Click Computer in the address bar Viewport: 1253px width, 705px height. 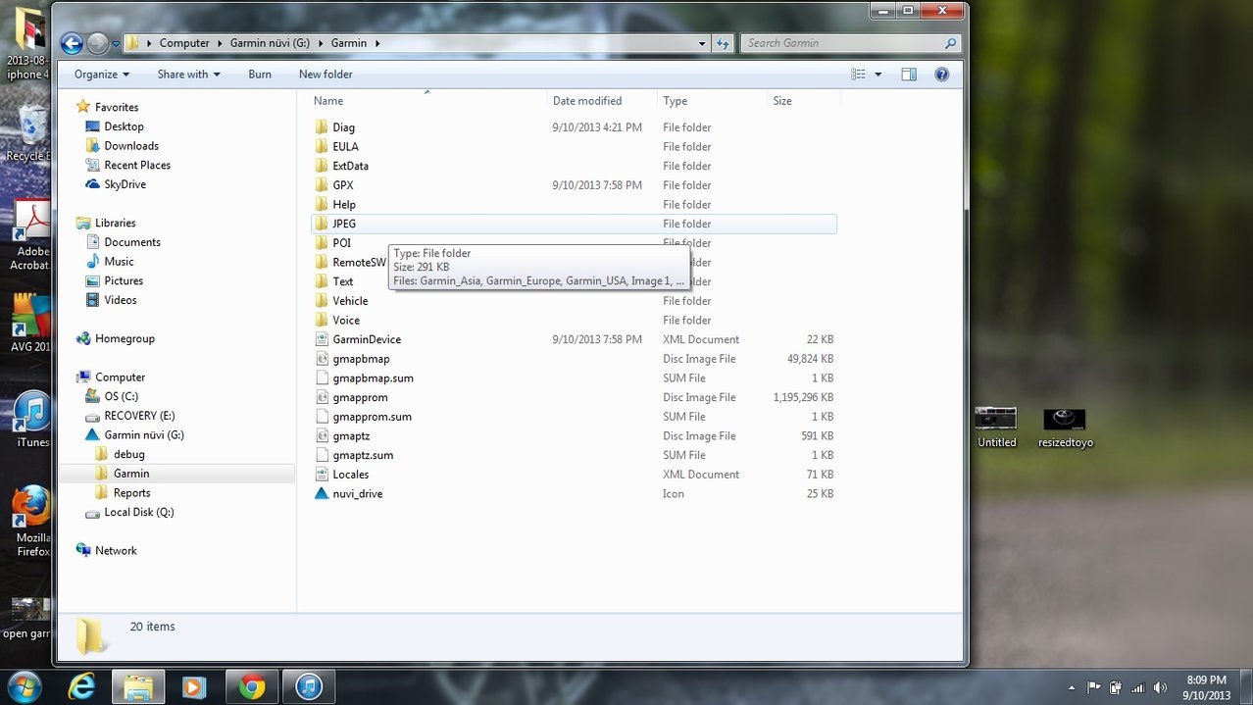pyautogui.click(x=184, y=43)
